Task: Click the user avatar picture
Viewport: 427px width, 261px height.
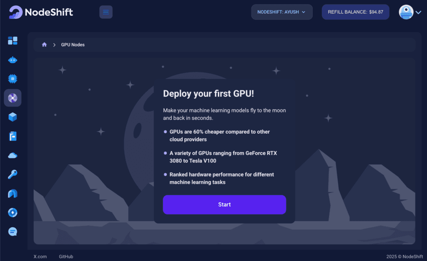Action: click(406, 12)
